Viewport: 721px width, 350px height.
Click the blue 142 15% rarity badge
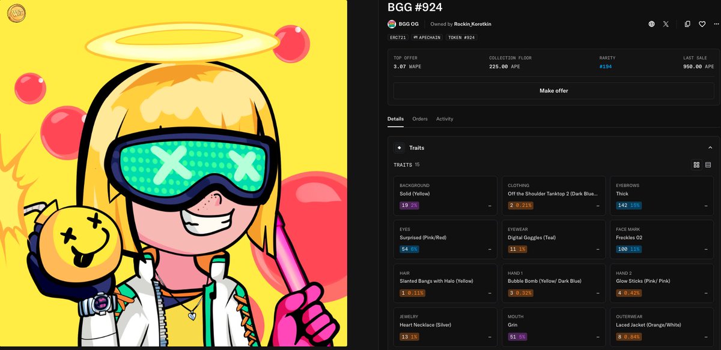tap(629, 205)
